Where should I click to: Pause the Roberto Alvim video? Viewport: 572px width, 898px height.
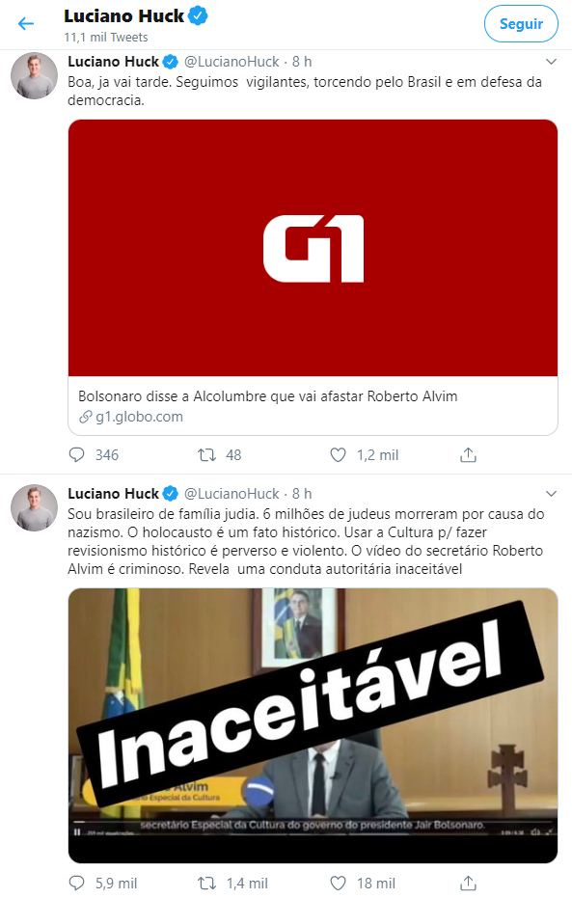[x=77, y=832]
